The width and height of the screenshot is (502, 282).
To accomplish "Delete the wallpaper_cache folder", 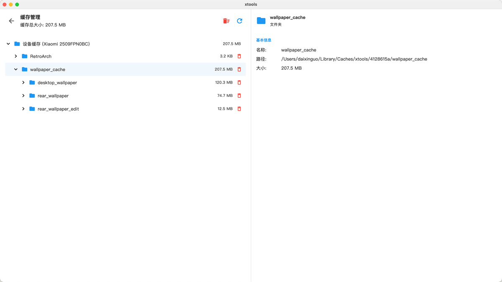I will click(239, 69).
